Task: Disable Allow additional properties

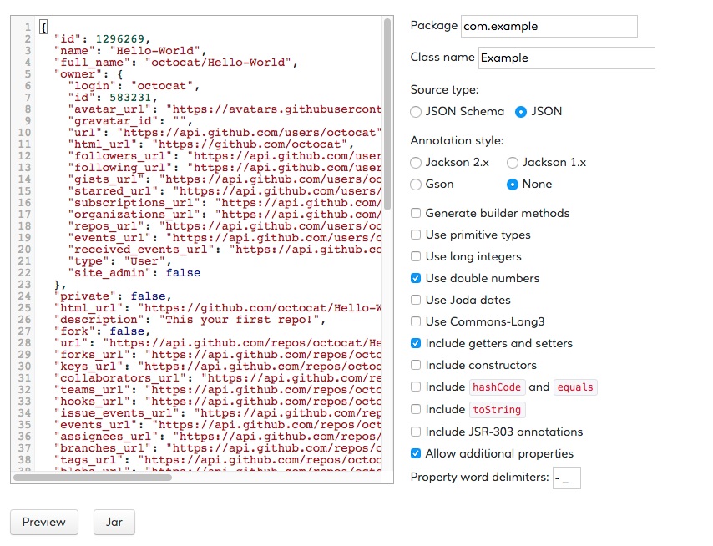Action: point(414,453)
